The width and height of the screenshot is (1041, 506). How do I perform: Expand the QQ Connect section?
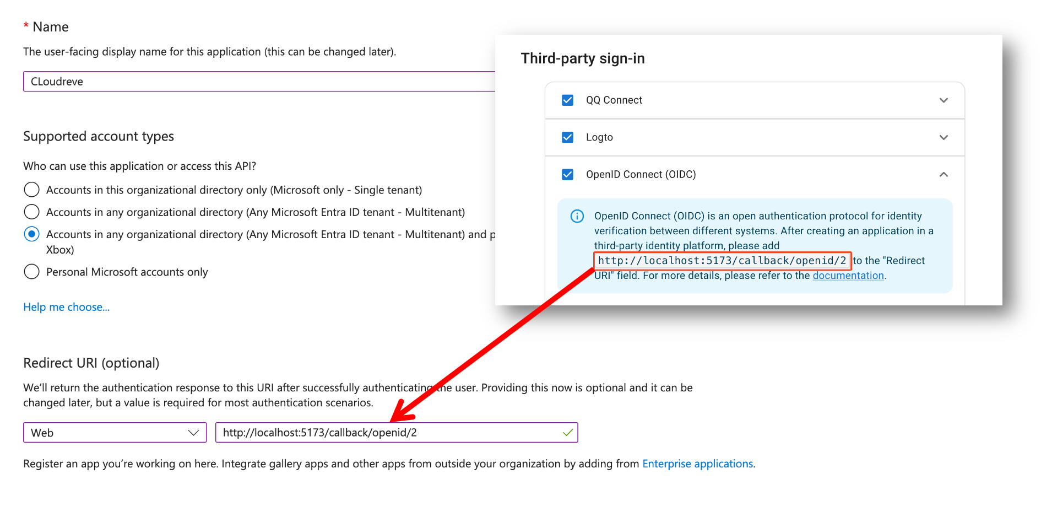pyautogui.click(x=944, y=100)
